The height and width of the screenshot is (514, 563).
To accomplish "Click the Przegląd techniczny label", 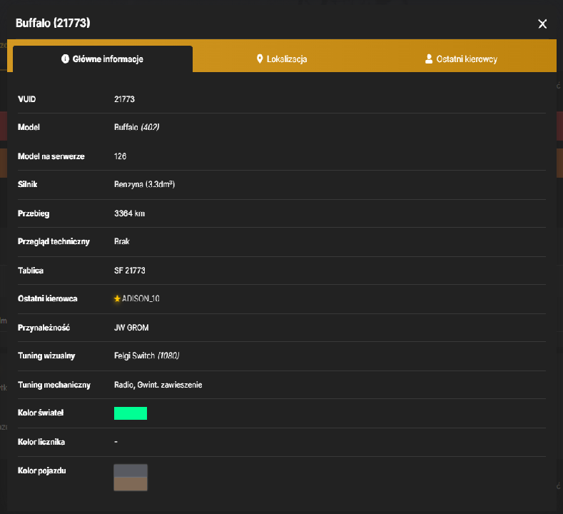I will 54,241.
